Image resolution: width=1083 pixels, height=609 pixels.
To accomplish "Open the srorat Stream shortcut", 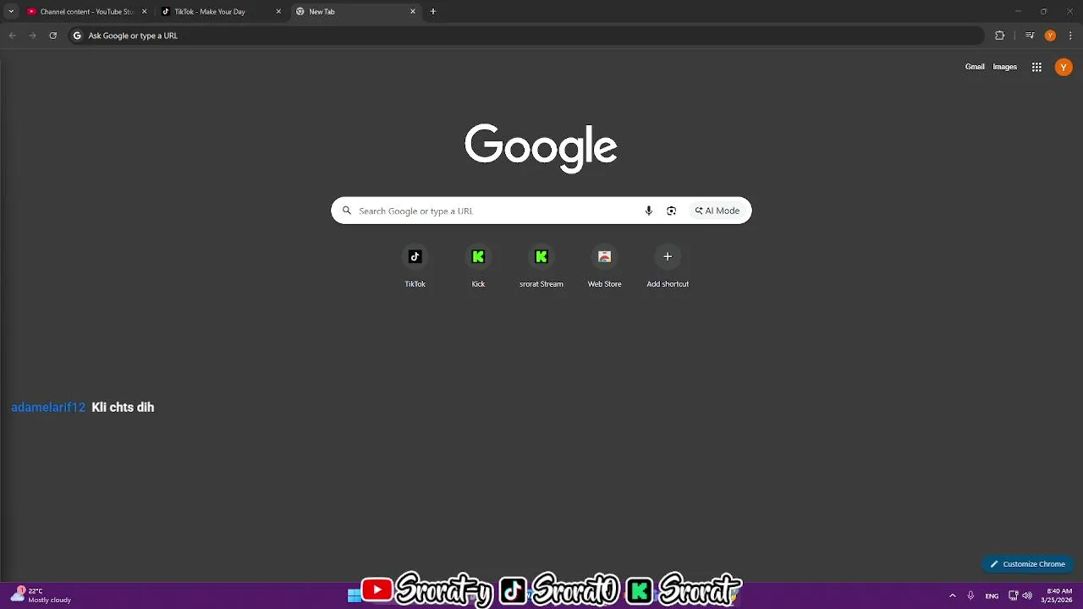I will (541, 266).
